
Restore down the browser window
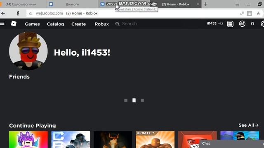tap(260, 4)
